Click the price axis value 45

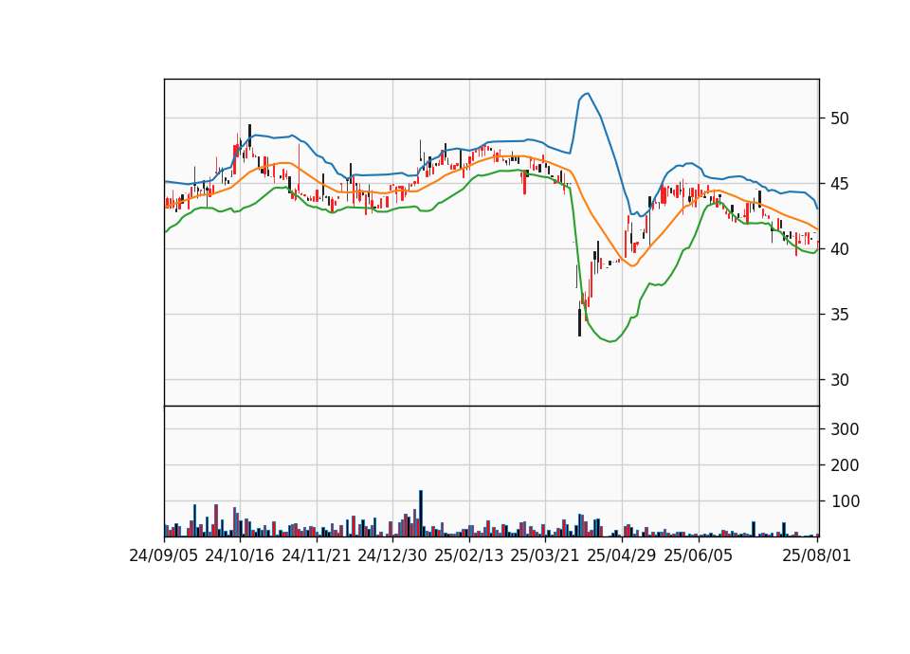[x=840, y=184]
